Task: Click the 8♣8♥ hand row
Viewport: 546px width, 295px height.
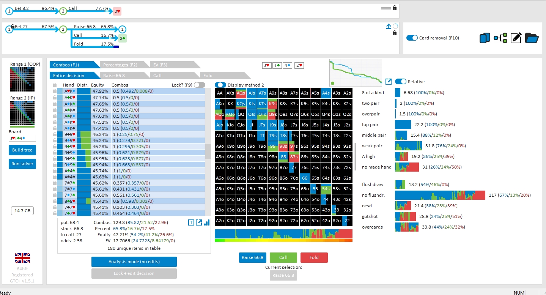Action: tap(129, 201)
